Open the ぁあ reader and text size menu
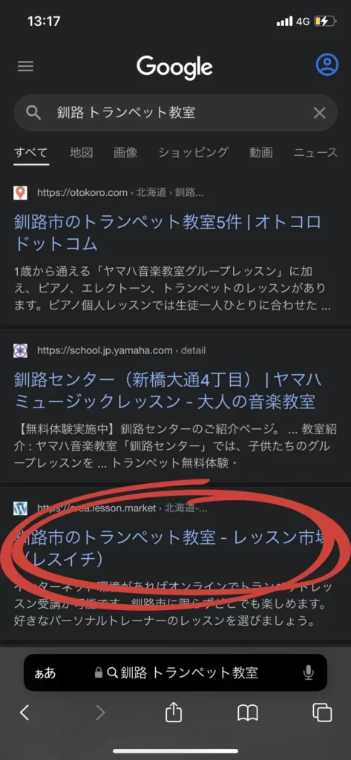The height and width of the screenshot is (760, 351). 45,672
